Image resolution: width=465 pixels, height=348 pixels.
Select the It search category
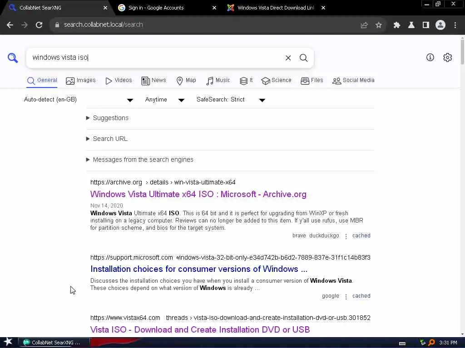tap(246, 81)
